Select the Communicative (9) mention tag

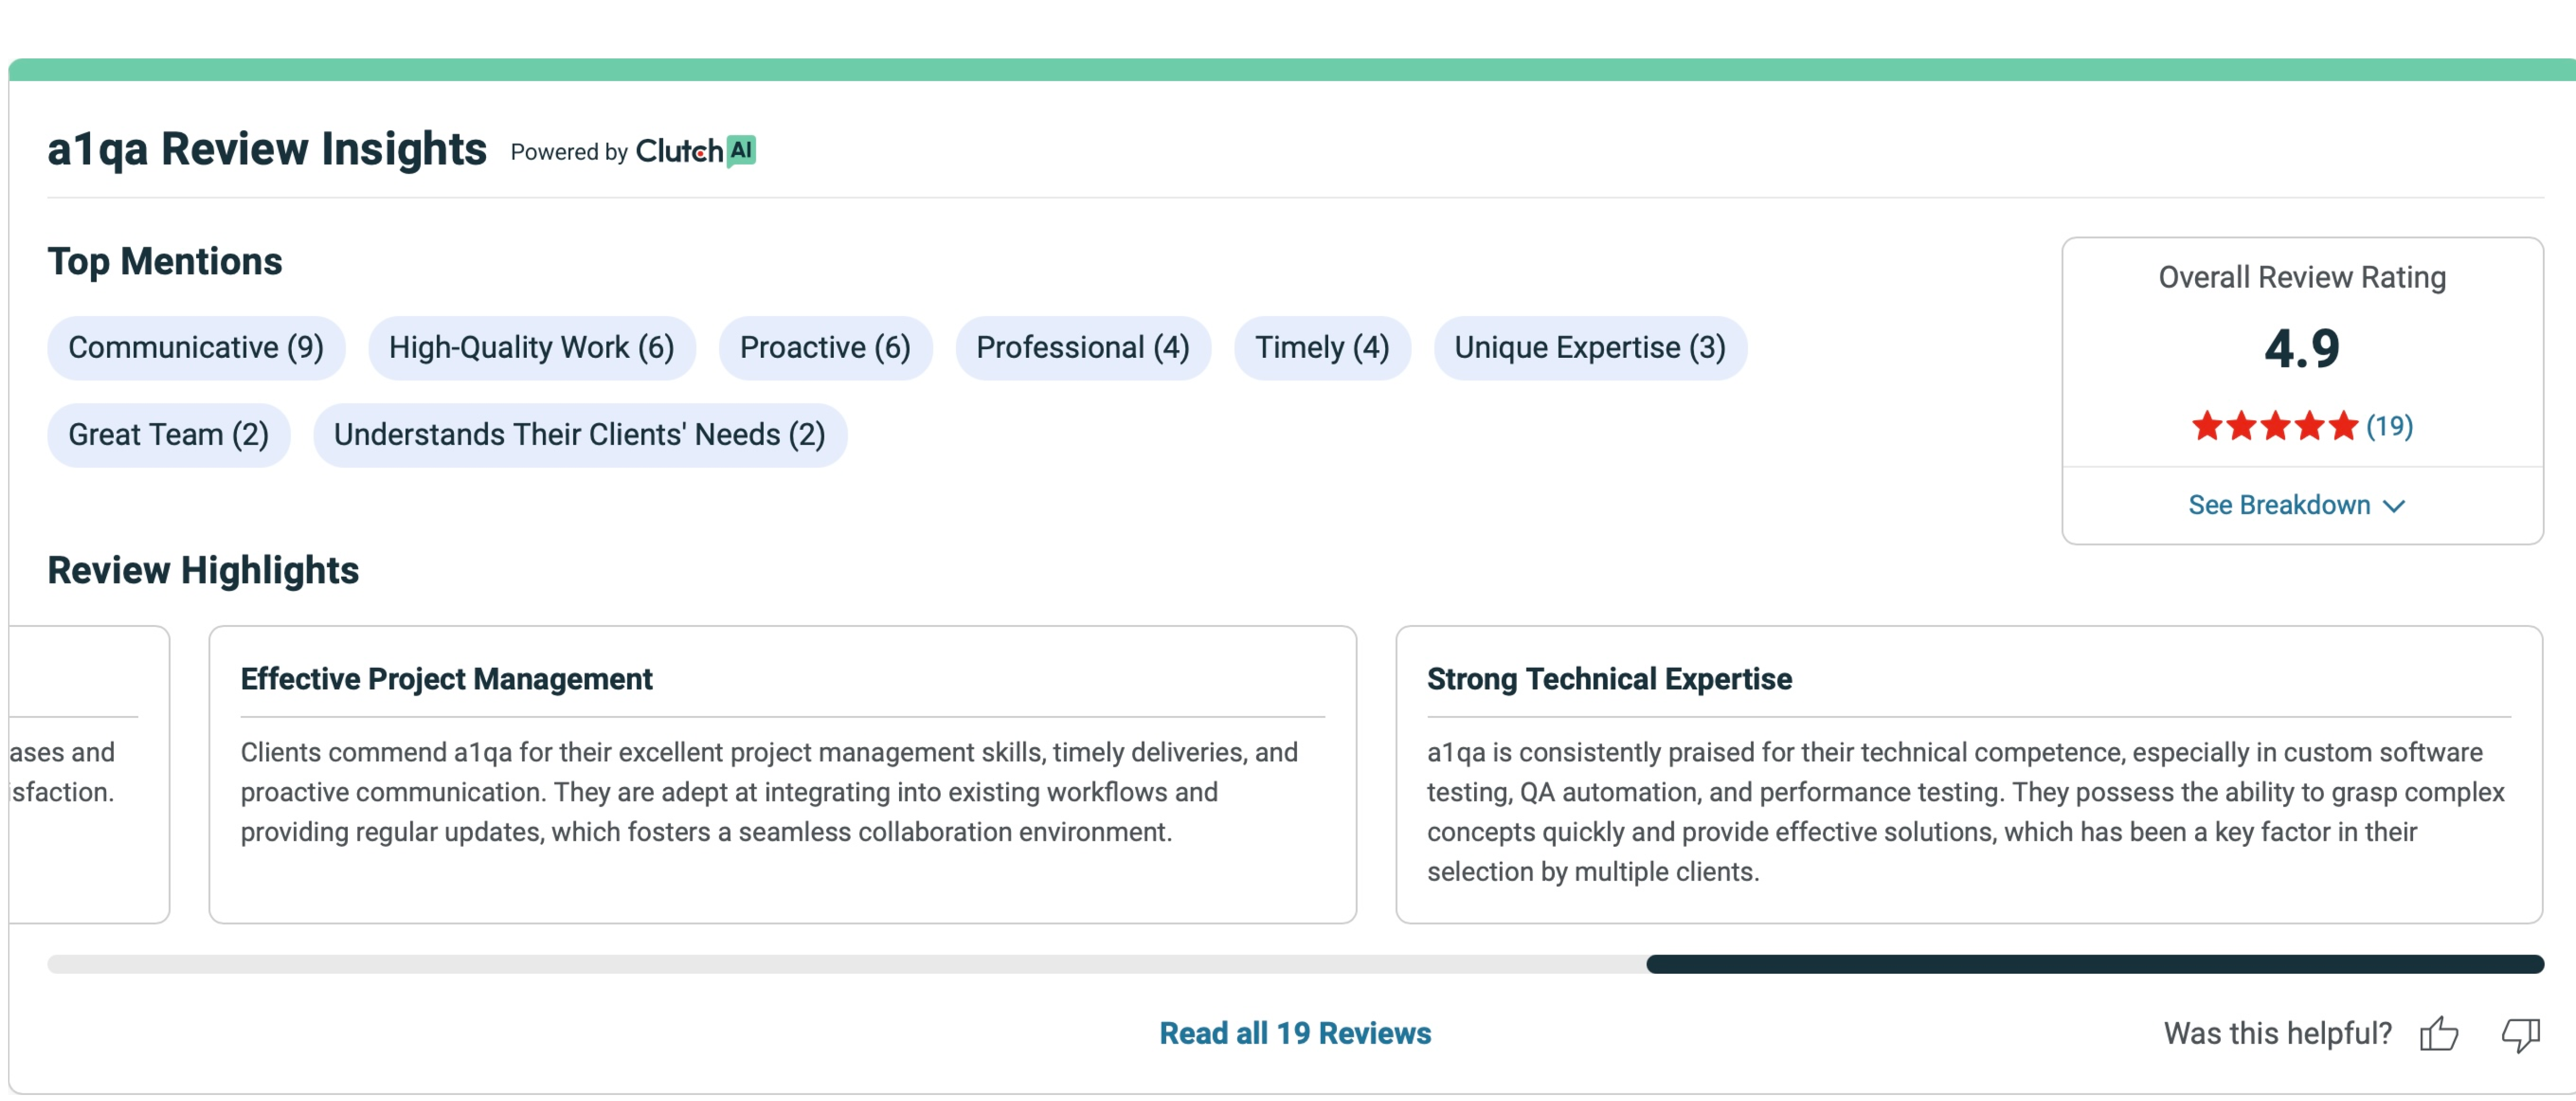click(196, 348)
